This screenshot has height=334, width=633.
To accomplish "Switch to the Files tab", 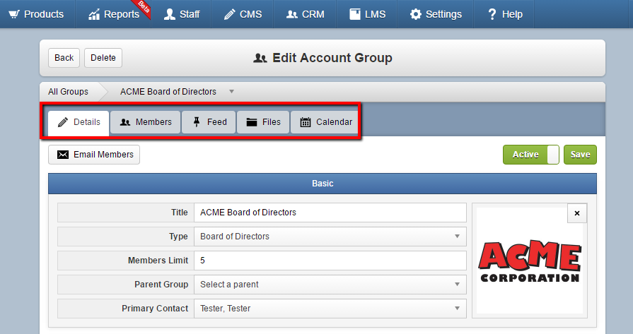I will pyautogui.click(x=263, y=122).
